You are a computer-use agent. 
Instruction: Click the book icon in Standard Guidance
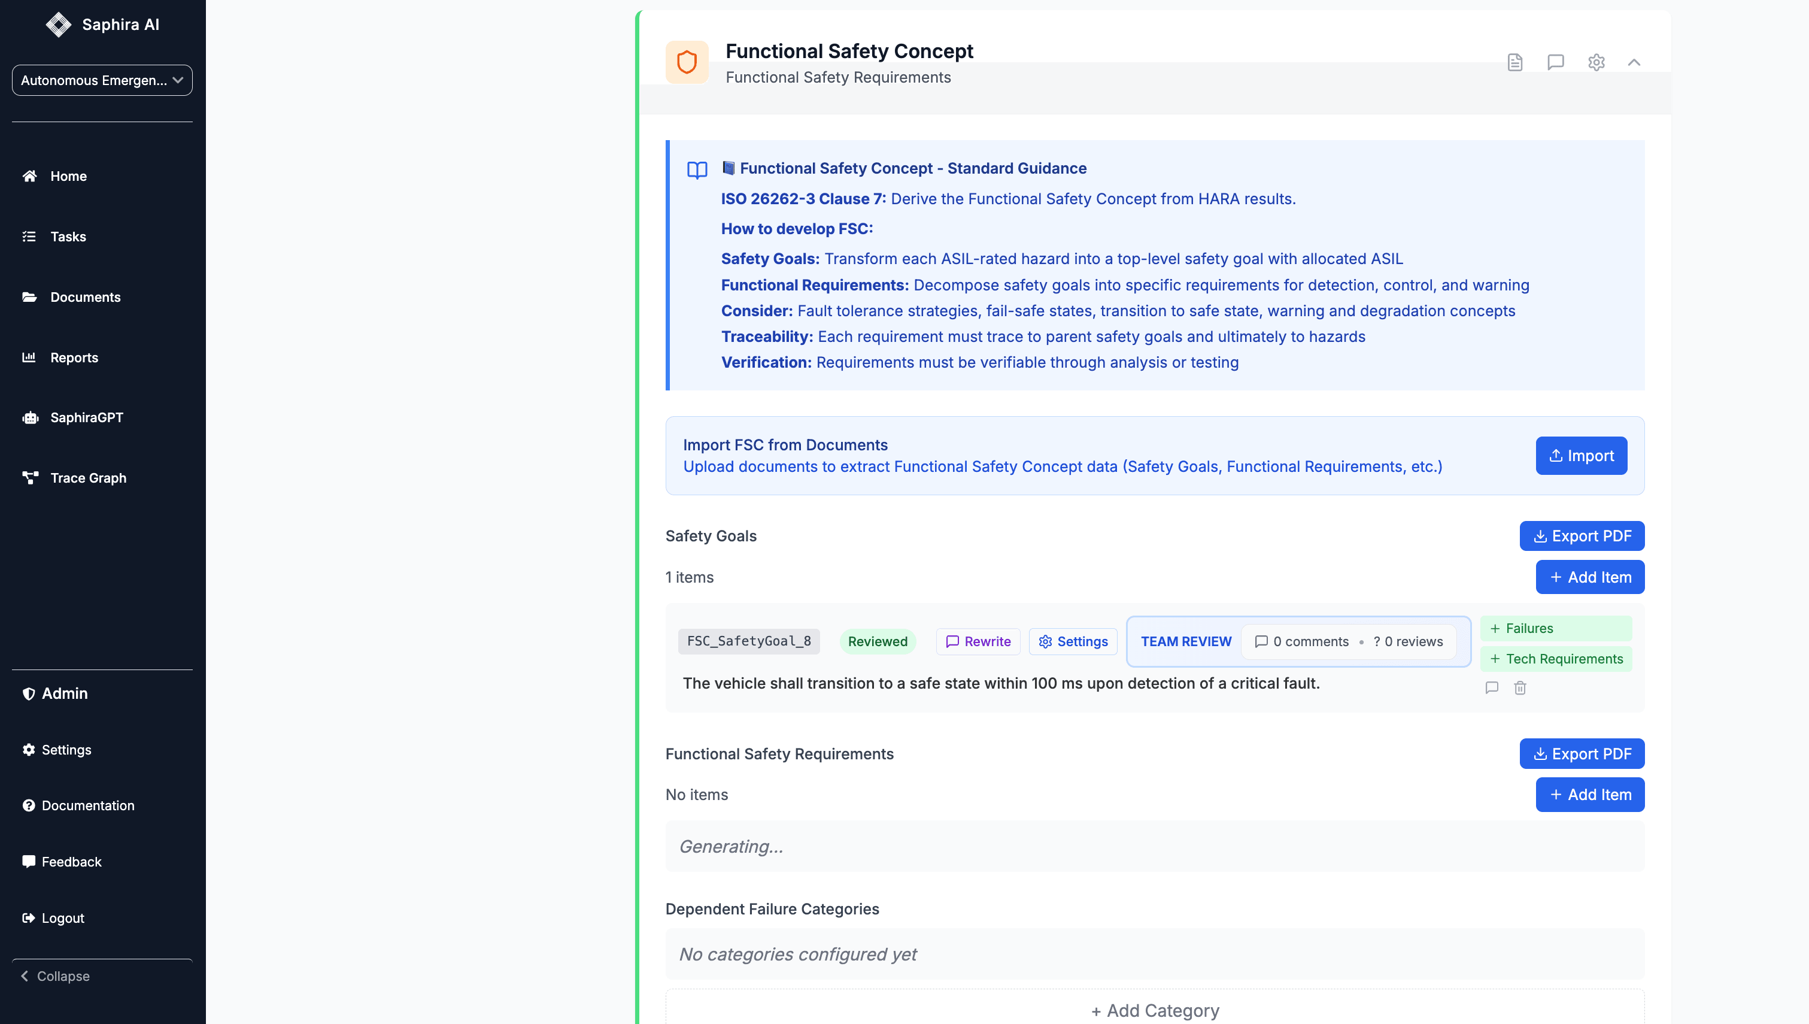pyautogui.click(x=696, y=169)
